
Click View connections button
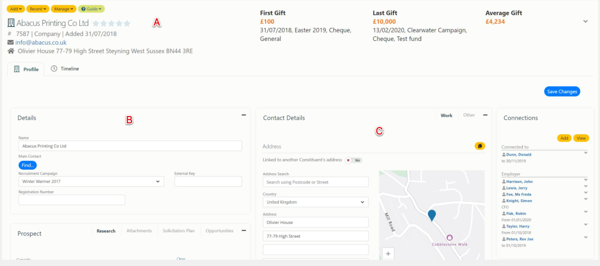(581, 138)
